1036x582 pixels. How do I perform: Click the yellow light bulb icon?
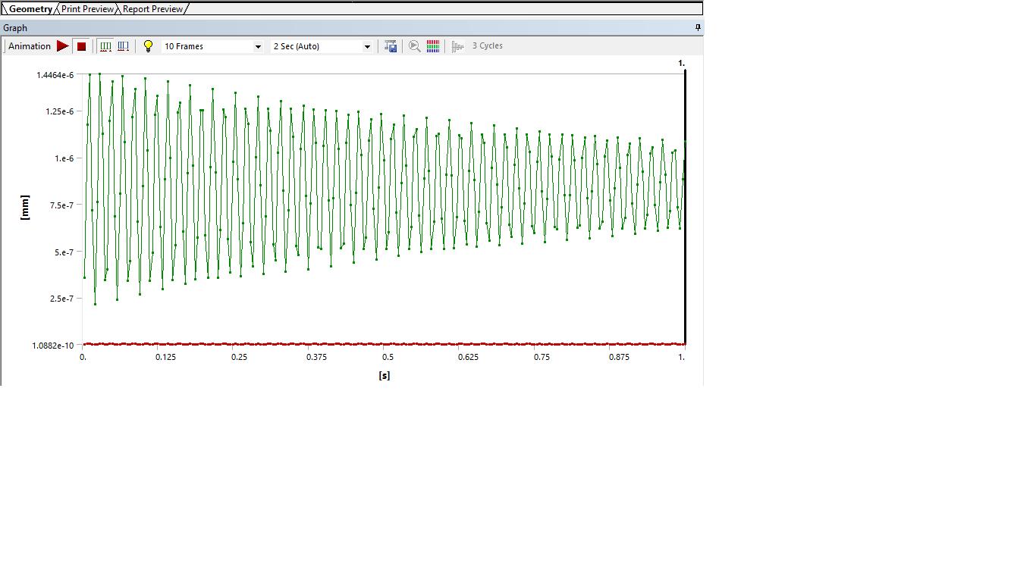[149, 46]
